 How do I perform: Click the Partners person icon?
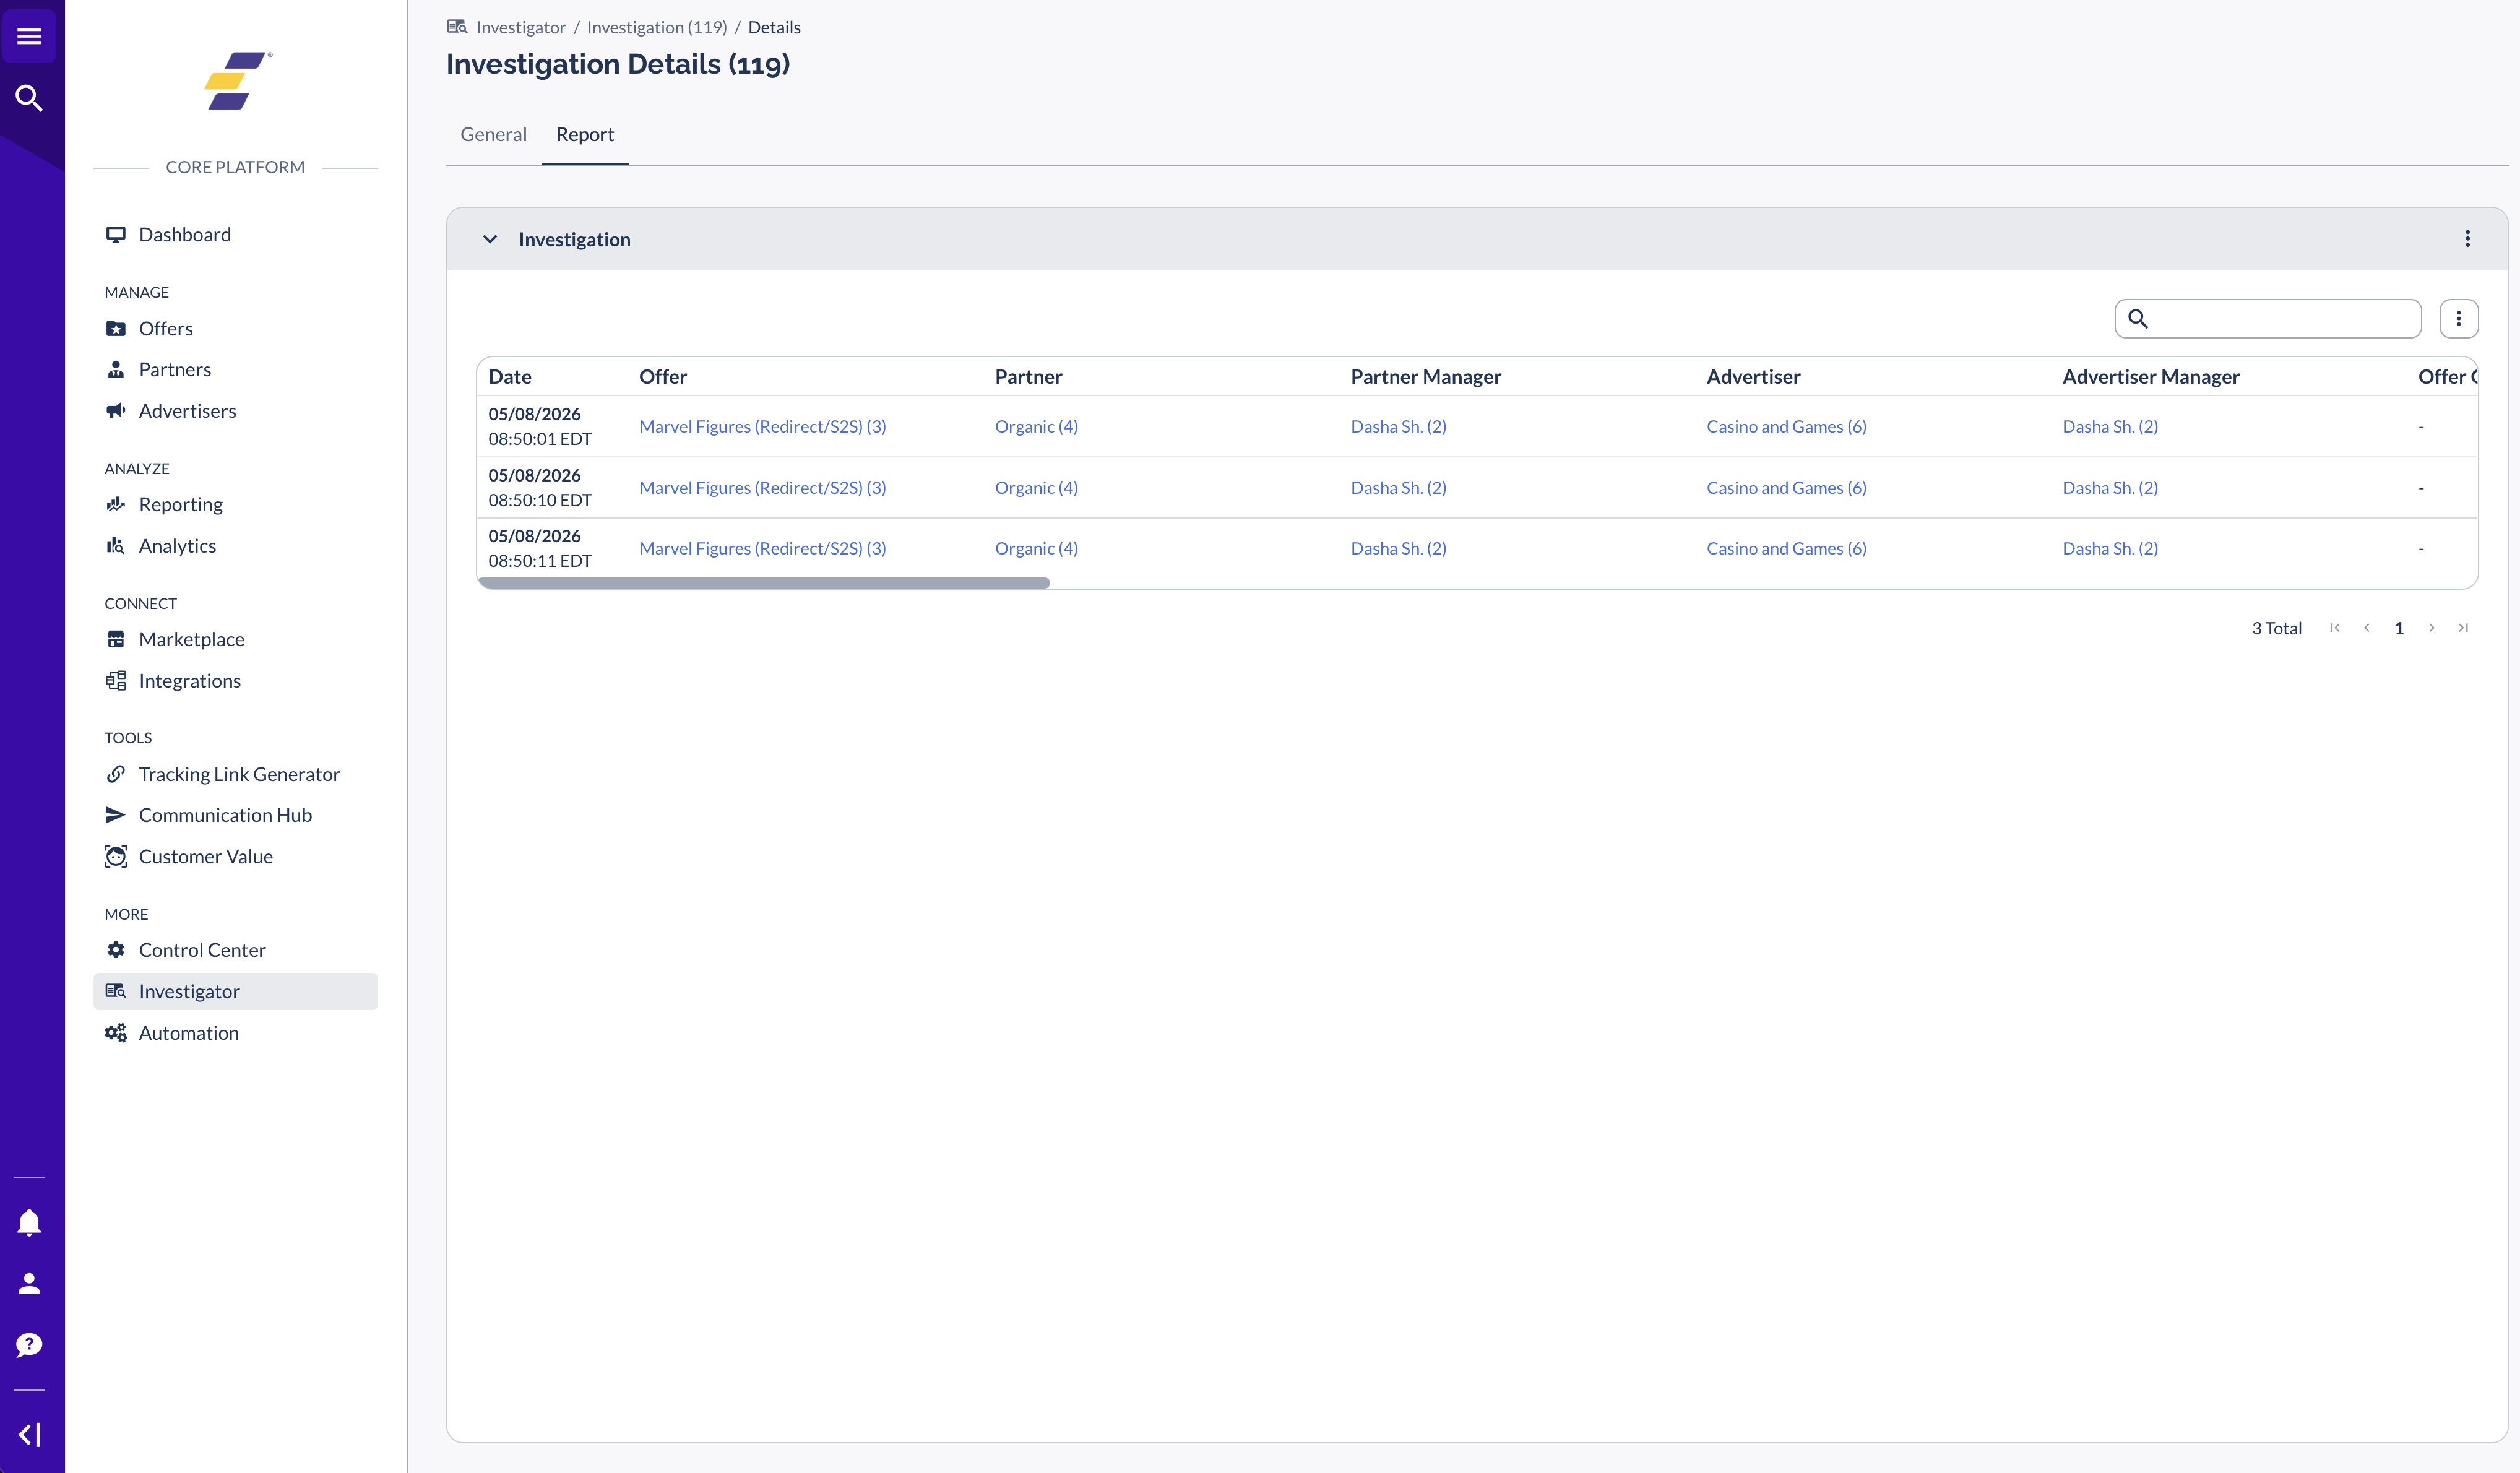coord(116,370)
